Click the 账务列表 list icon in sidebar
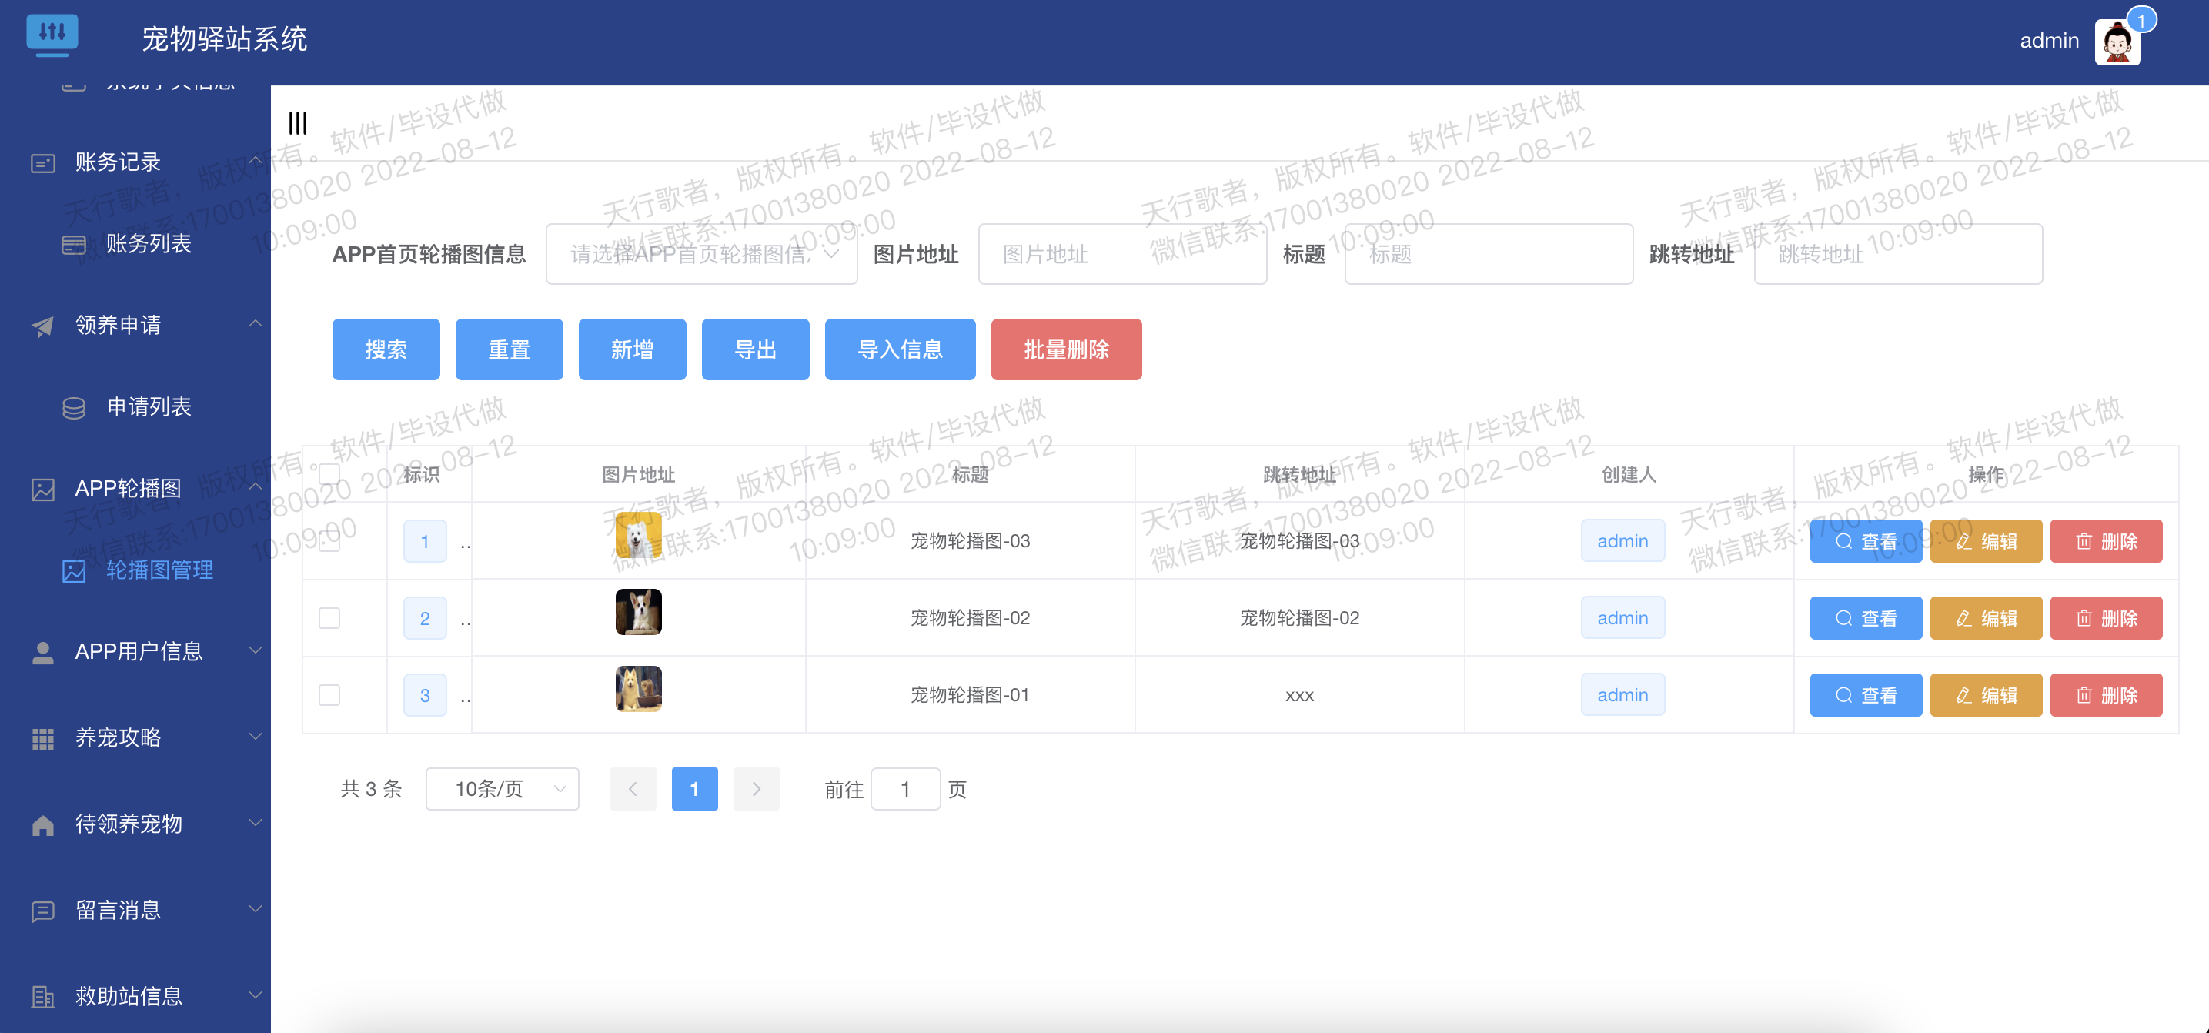 point(74,244)
